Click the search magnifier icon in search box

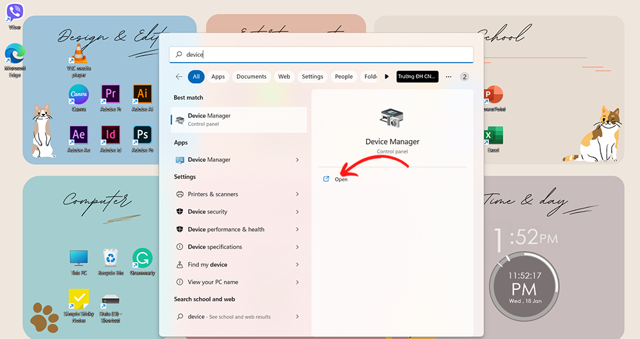179,54
